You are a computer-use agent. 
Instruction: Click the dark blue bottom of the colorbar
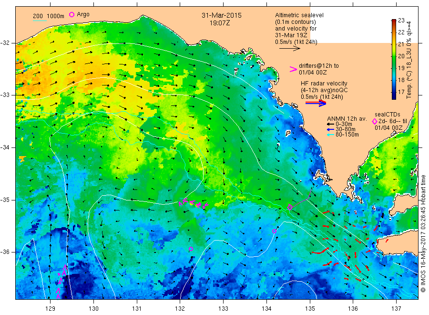(394, 96)
